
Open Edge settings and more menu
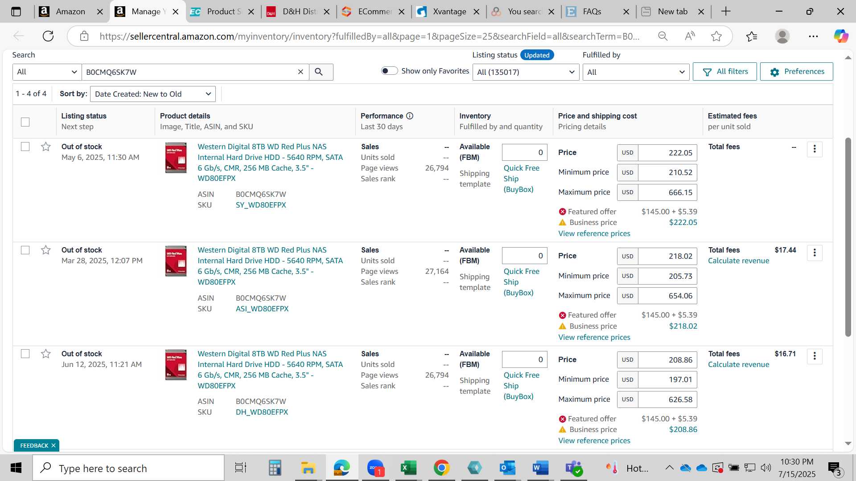pyautogui.click(x=813, y=36)
